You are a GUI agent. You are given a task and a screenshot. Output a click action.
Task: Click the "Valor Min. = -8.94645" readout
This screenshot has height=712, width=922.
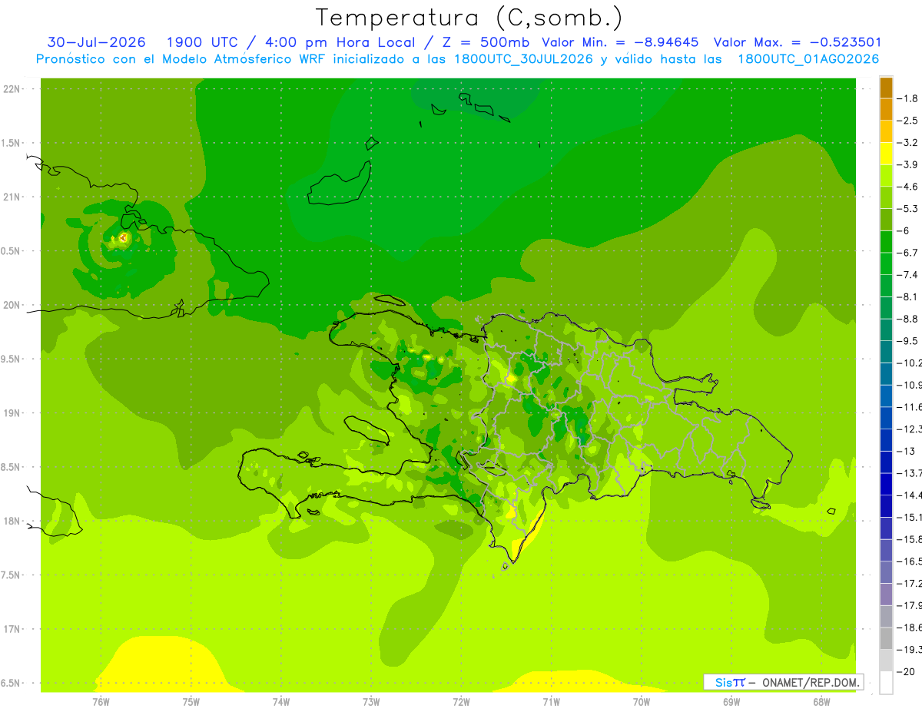coord(619,42)
